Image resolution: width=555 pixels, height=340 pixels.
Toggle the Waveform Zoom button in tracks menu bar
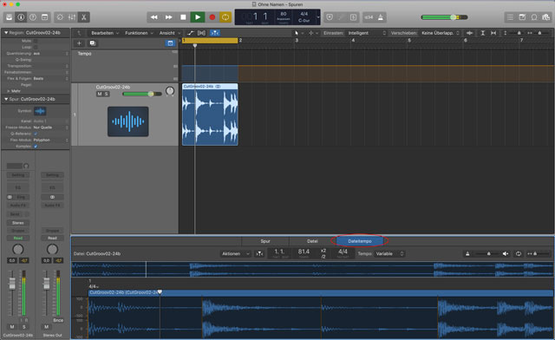470,33
